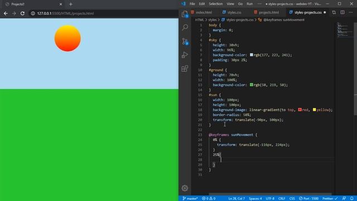The image size is (357, 201).
Task: Open the green ground color swatch
Action: (x=252, y=84)
